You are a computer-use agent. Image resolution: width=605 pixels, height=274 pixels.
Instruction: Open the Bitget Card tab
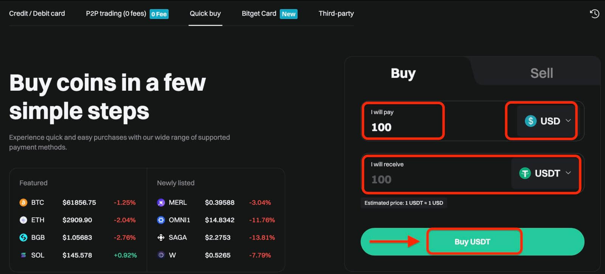259,14
